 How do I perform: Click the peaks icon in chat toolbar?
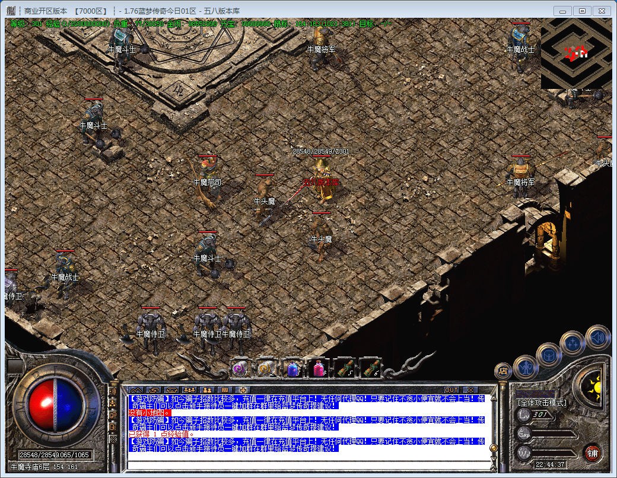(136, 390)
